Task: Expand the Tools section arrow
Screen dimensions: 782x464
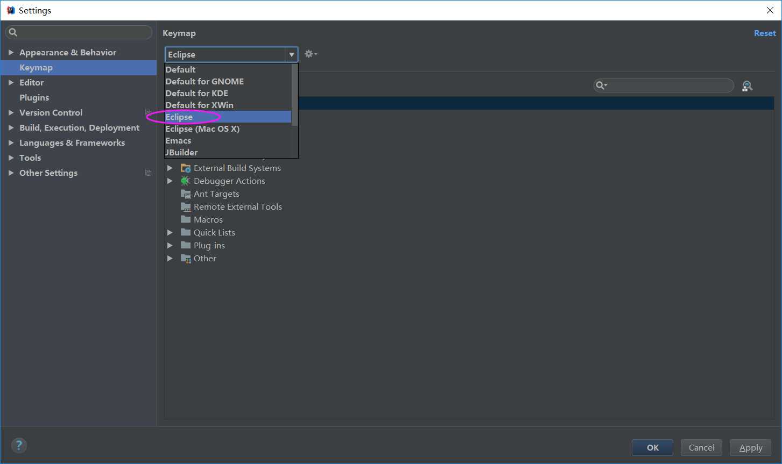Action: coord(11,158)
